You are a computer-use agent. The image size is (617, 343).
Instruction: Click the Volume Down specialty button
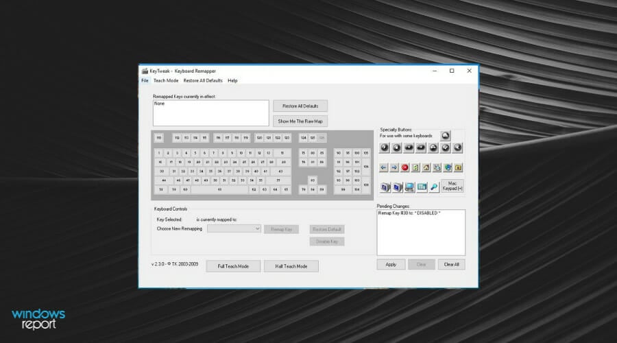pyautogui.click(x=446, y=147)
